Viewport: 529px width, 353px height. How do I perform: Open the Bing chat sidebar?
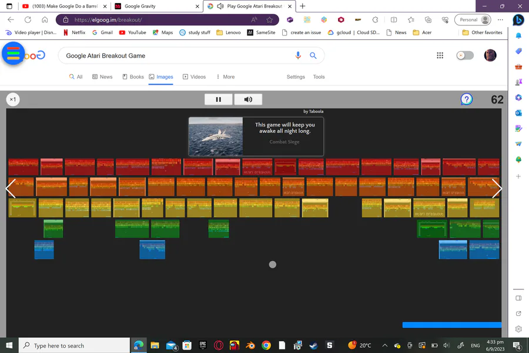click(x=518, y=20)
